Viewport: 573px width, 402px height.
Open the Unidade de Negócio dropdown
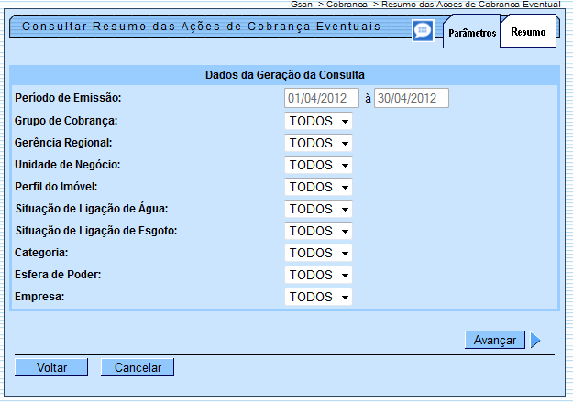point(318,165)
